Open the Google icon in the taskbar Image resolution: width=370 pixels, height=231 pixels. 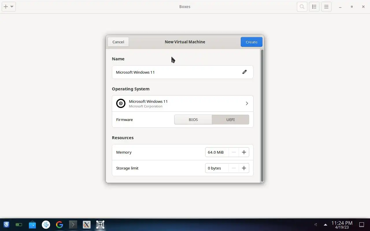[x=60, y=225]
